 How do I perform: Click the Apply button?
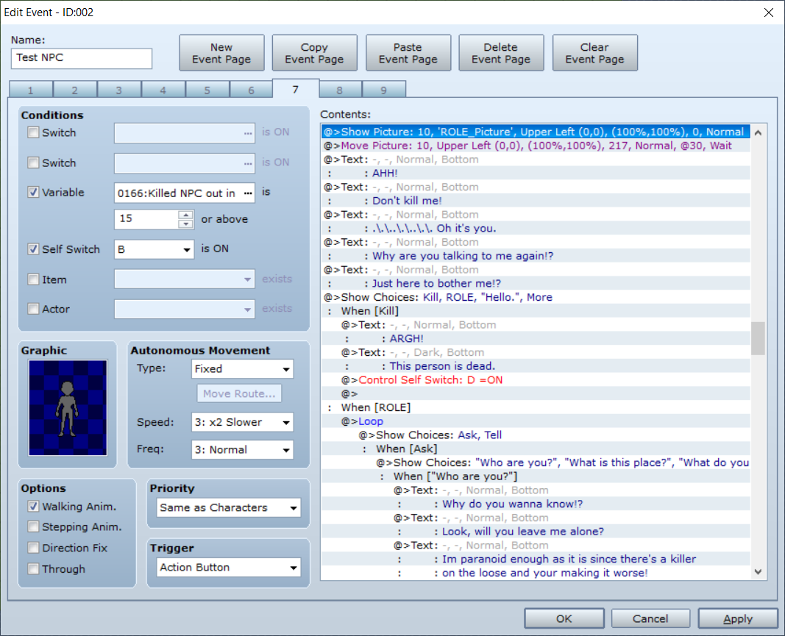click(738, 618)
